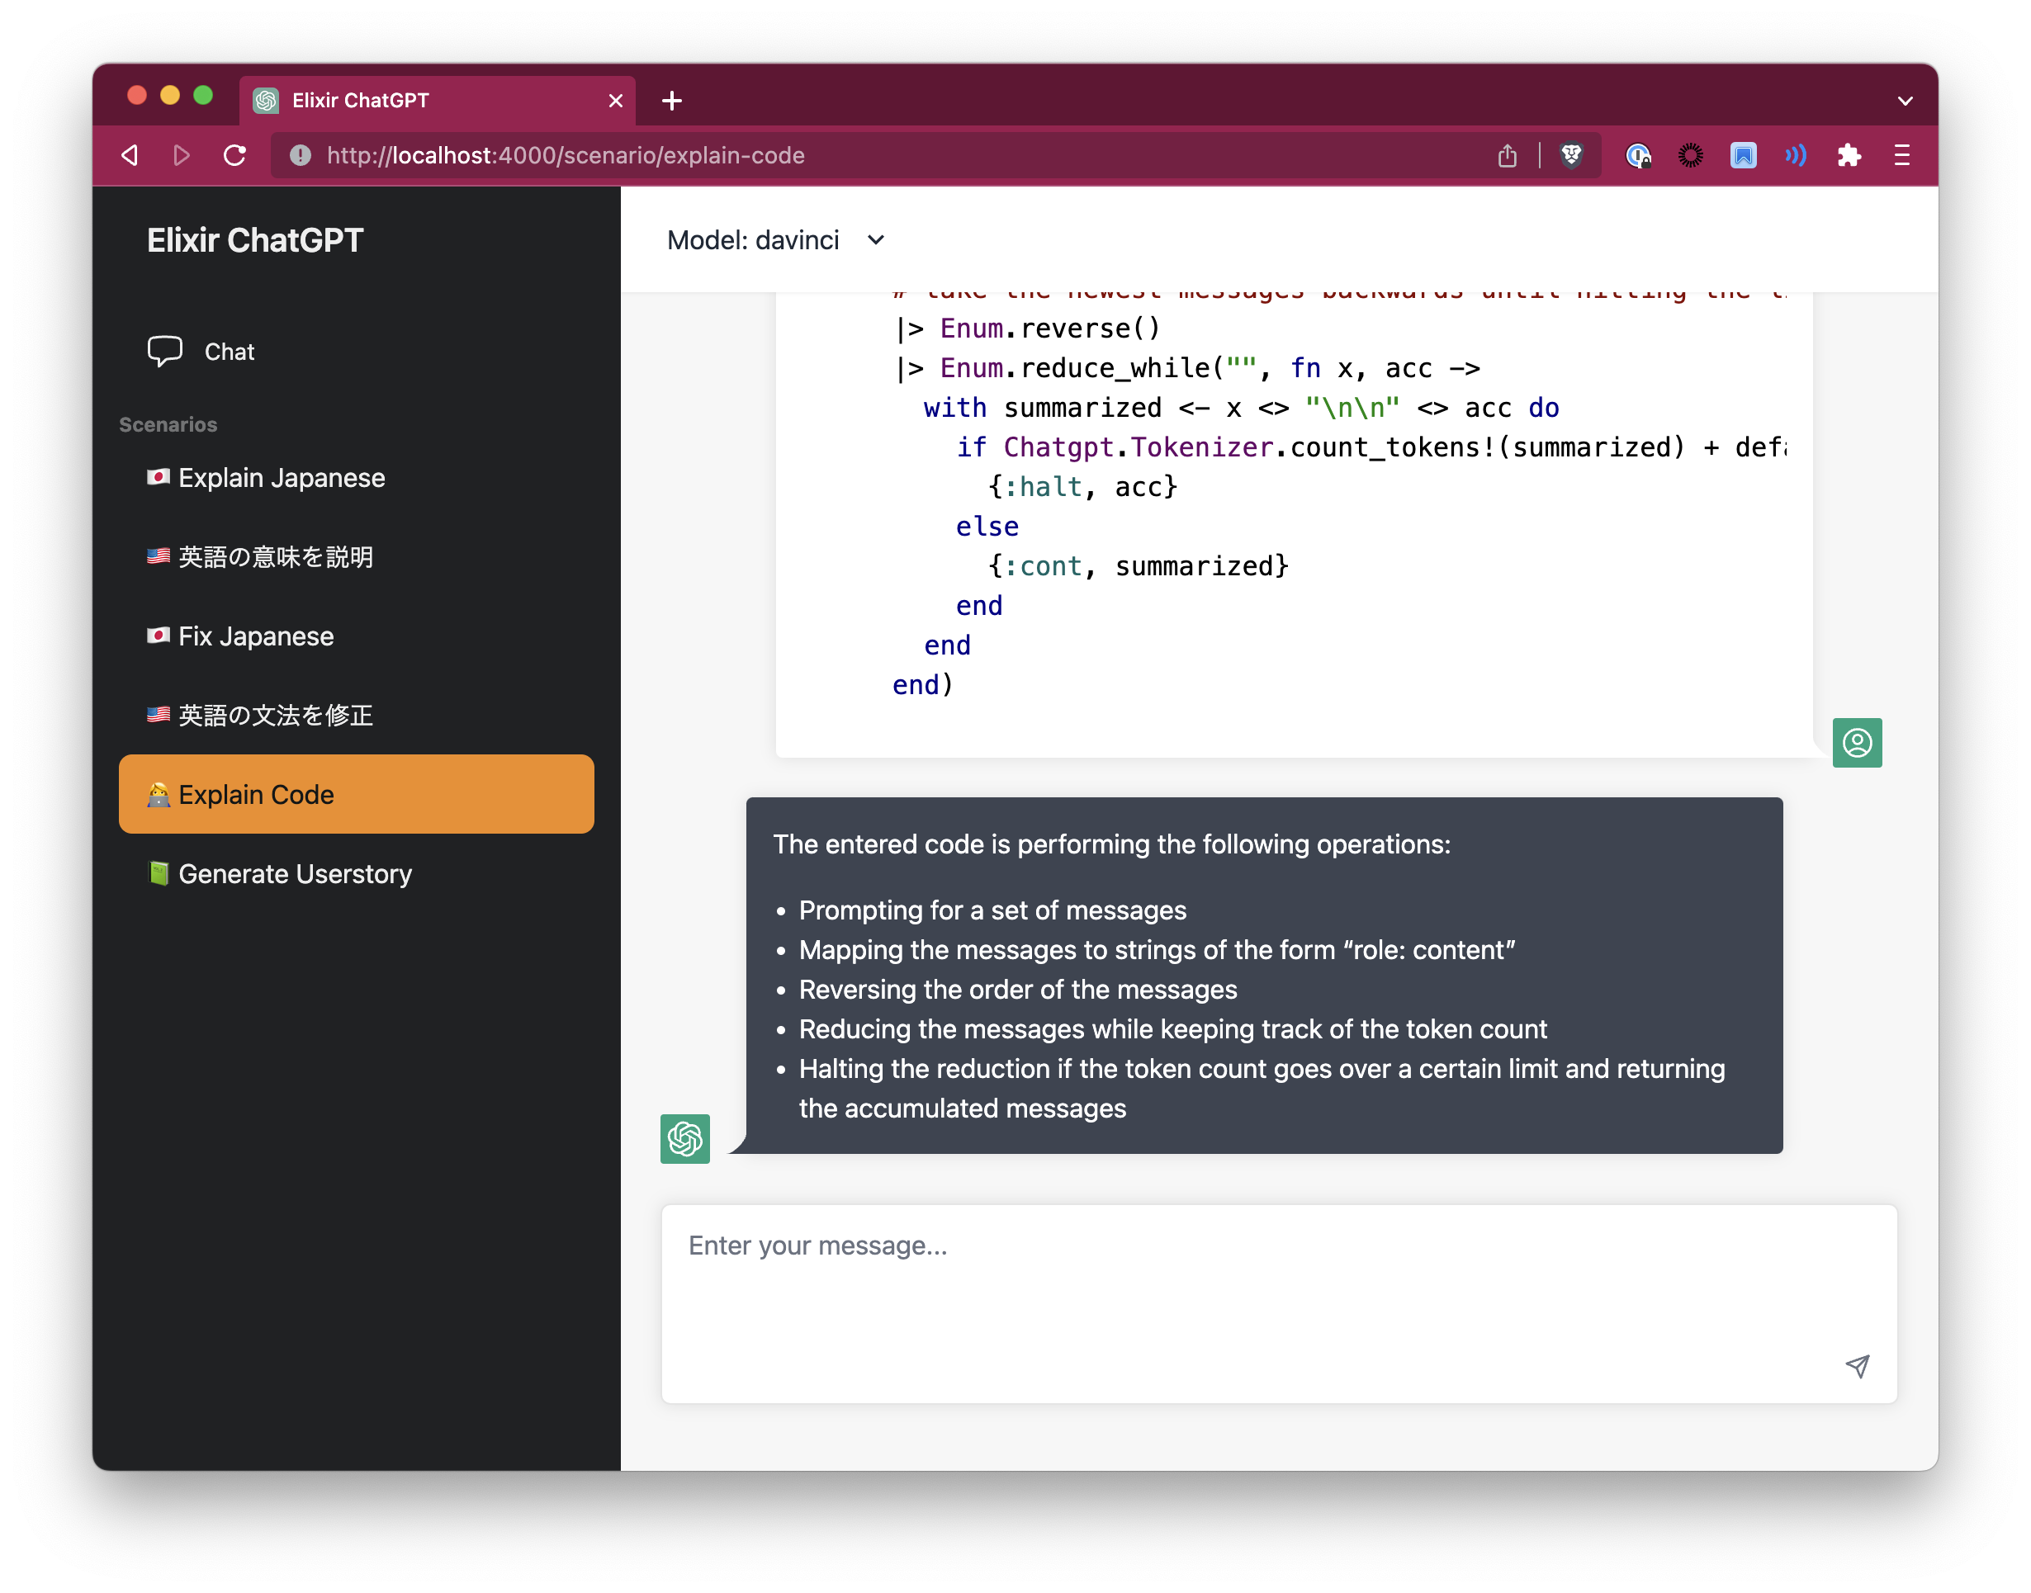Select the Explain Japanese scenario
The width and height of the screenshot is (2031, 1593).
281,478
